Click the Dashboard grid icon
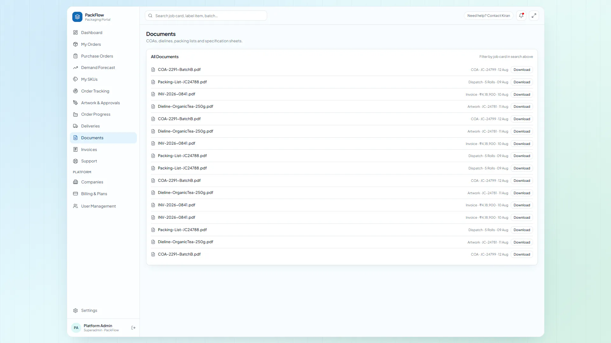The image size is (611, 343). 75,32
